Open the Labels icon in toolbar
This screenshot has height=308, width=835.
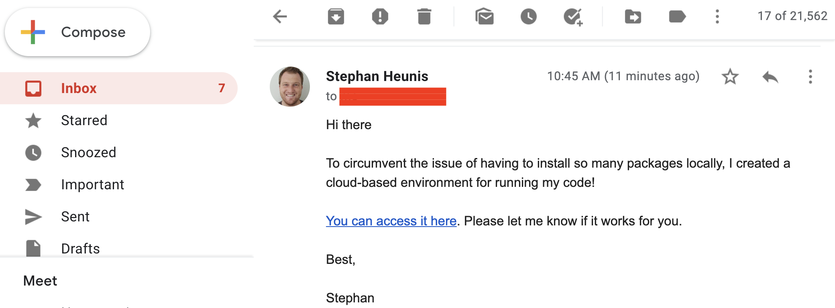click(x=677, y=16)
